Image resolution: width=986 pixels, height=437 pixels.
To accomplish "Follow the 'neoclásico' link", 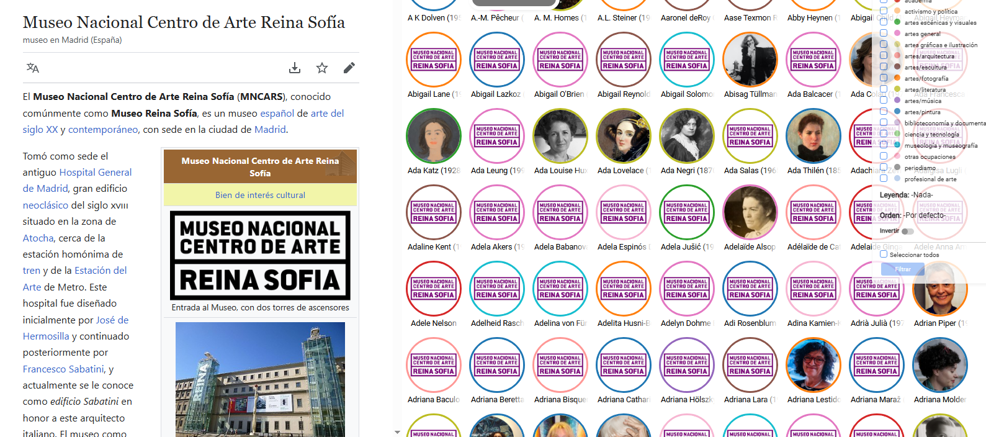I will (x=46, y=205).
